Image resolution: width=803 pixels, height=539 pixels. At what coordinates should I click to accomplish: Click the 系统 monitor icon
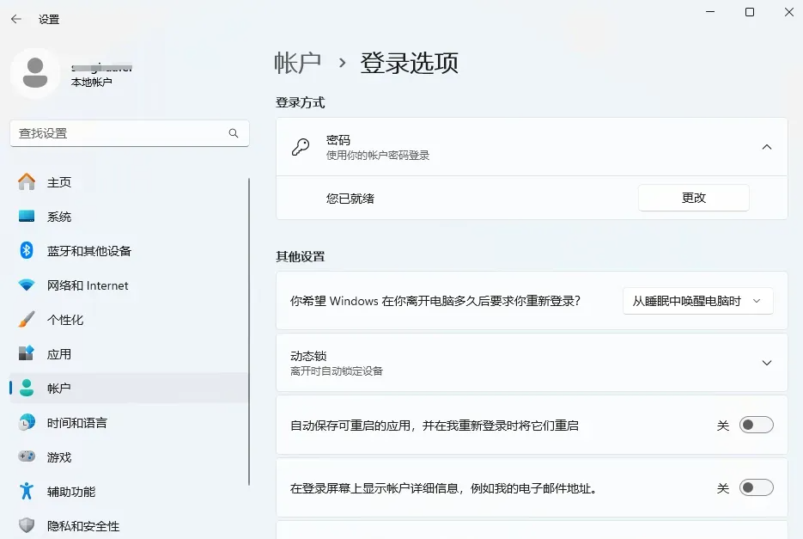pos(27,217)
